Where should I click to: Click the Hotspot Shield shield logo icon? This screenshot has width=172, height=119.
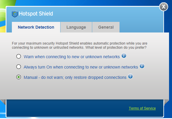point(15,14)
